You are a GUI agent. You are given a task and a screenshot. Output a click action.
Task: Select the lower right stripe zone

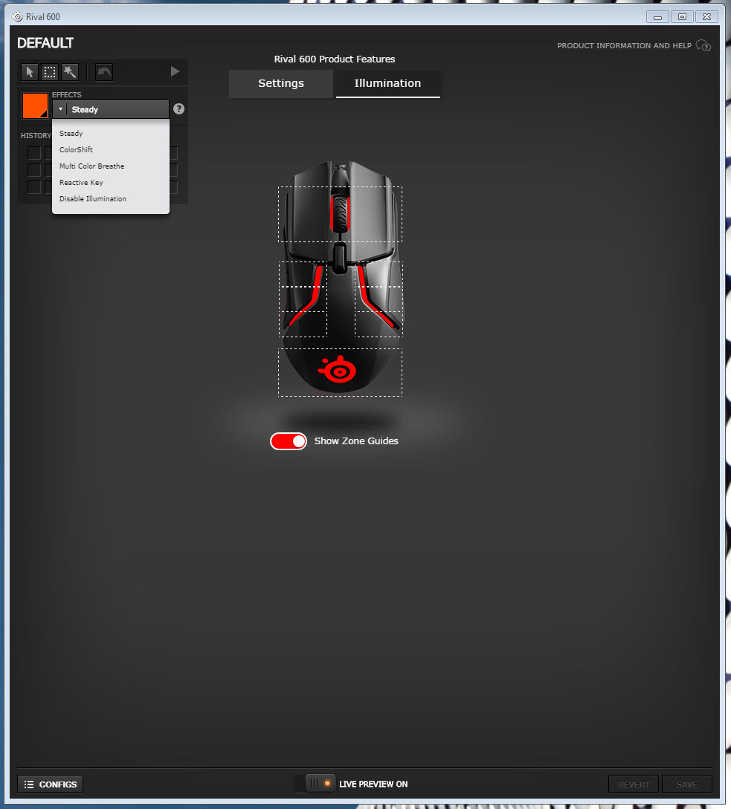[379, 324]
